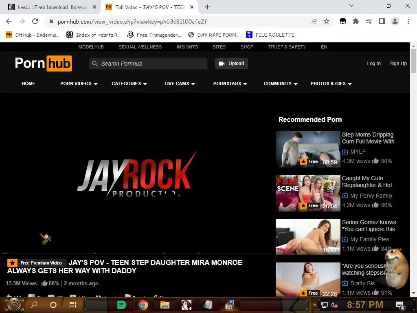Screen dimensions: 417x313
Task: Open the My Pervy Family channel link
Action: point(371,196)
